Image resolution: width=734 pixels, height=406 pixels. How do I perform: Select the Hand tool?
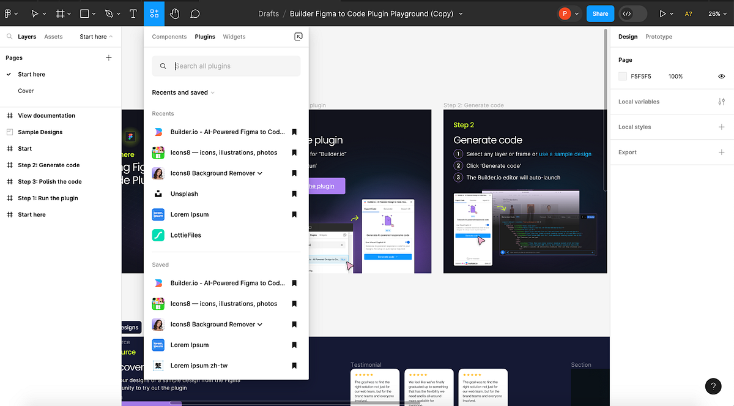pyautogui.click(x=175, y=13)
